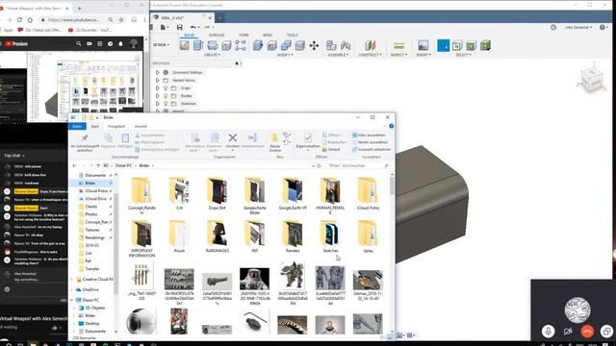Click the Insert image tool icon
Viewport: 616px width, 346px height.
[423, 45]
